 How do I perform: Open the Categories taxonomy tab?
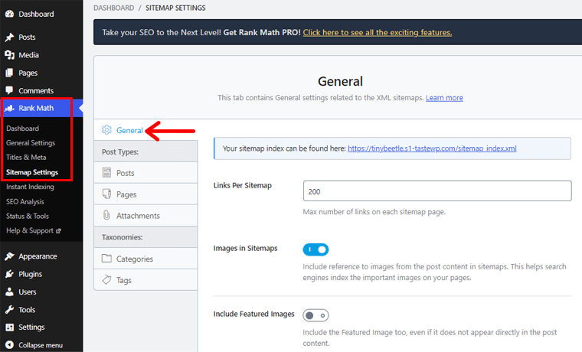click(145, 259)
